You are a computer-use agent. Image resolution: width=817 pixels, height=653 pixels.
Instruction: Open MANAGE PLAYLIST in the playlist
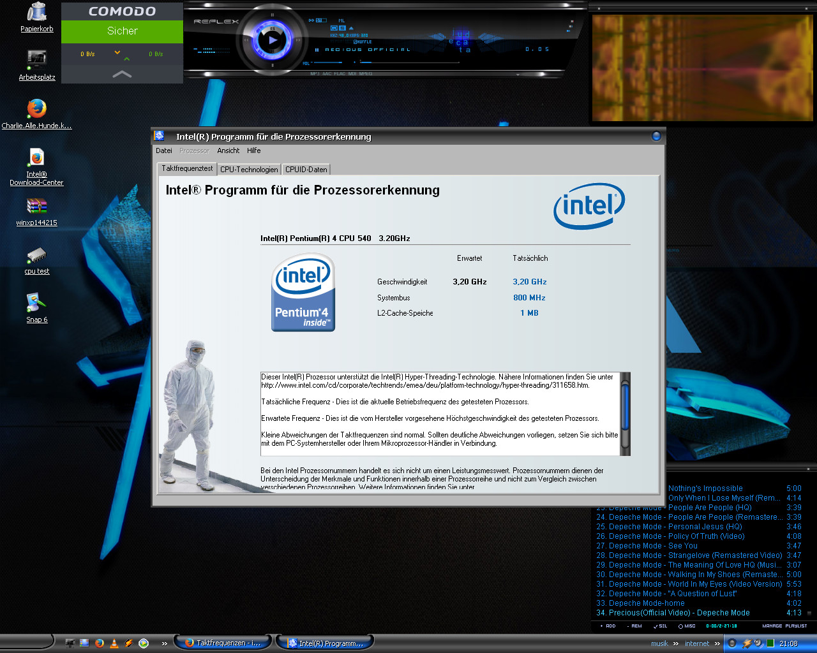[784, 626]
